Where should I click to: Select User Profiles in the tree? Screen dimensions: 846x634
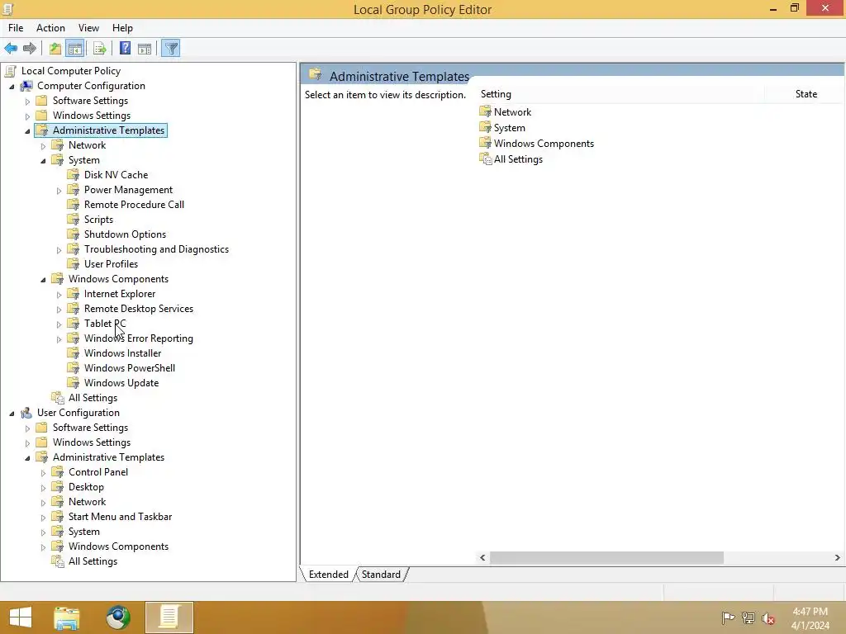click(111, 263)
